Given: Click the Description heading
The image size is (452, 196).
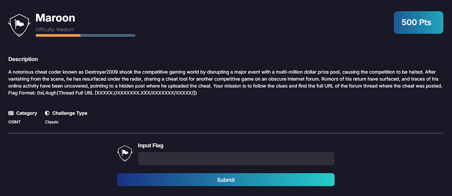Looking at the screenshot, I should click(x=23, y=59).
